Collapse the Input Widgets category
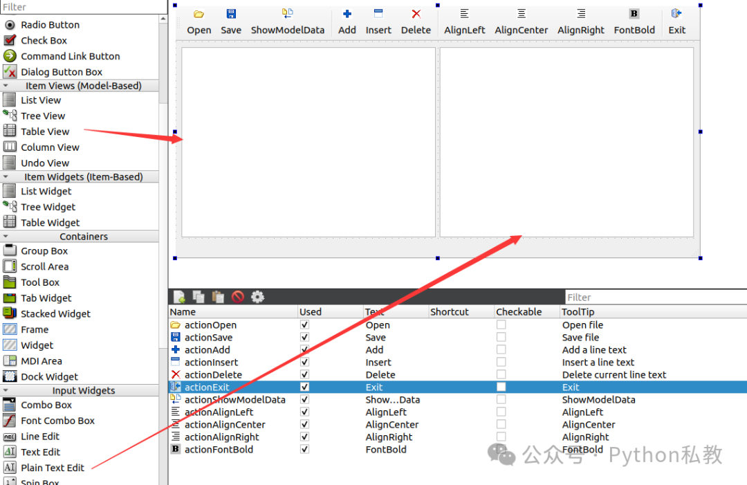The width and height of the screenshot is (747, 485). point(6,390)
